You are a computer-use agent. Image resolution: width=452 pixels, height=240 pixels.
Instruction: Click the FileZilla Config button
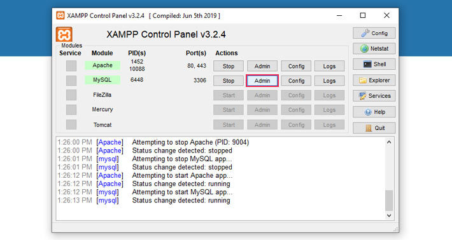point(296,95)
